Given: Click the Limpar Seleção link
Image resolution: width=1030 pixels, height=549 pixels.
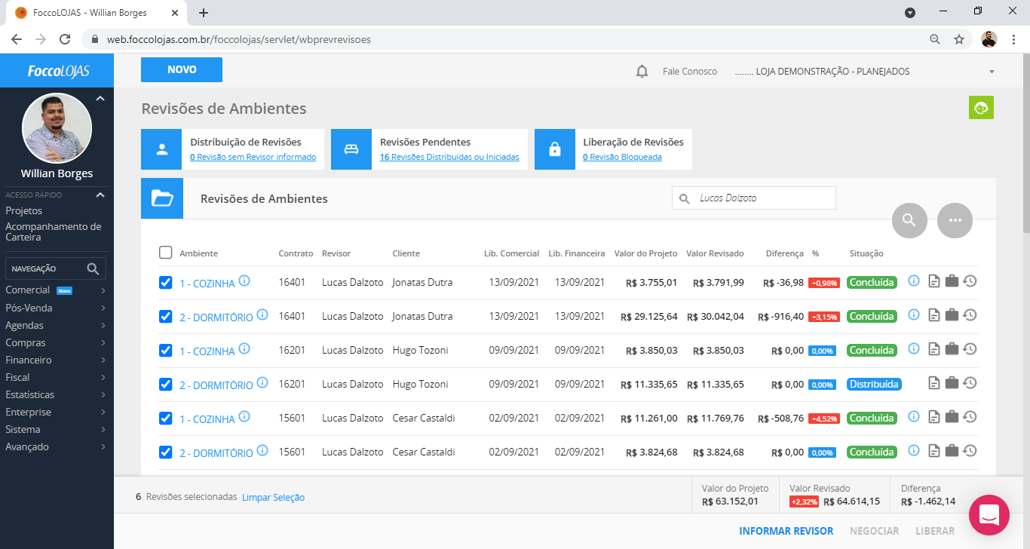Looking at the screenshot, I should tap(273, 498).
